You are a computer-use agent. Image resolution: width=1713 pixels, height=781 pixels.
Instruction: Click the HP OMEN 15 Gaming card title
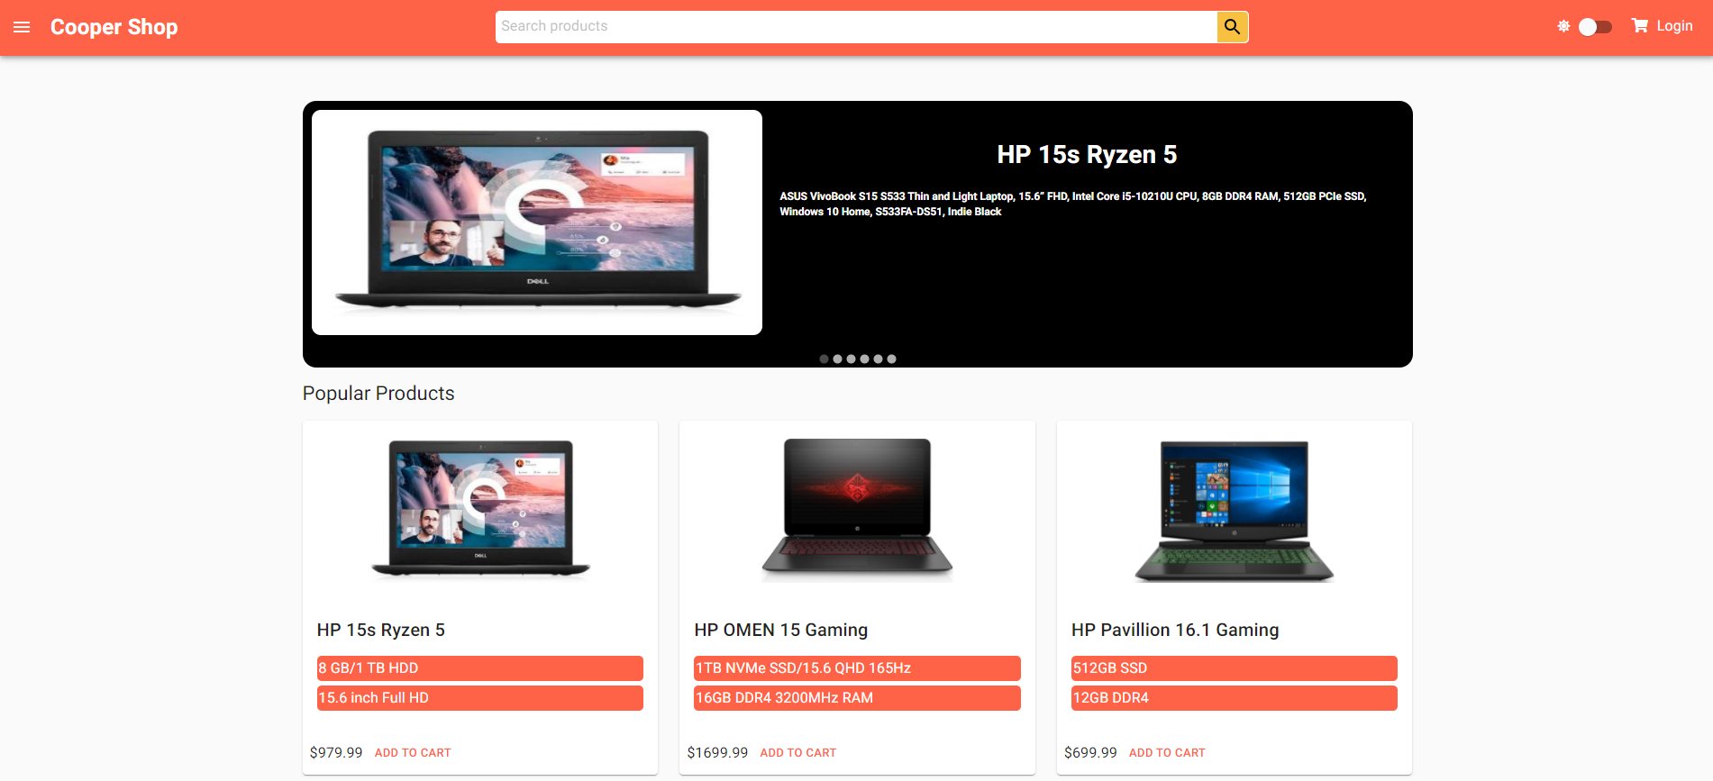pos(781,630)
